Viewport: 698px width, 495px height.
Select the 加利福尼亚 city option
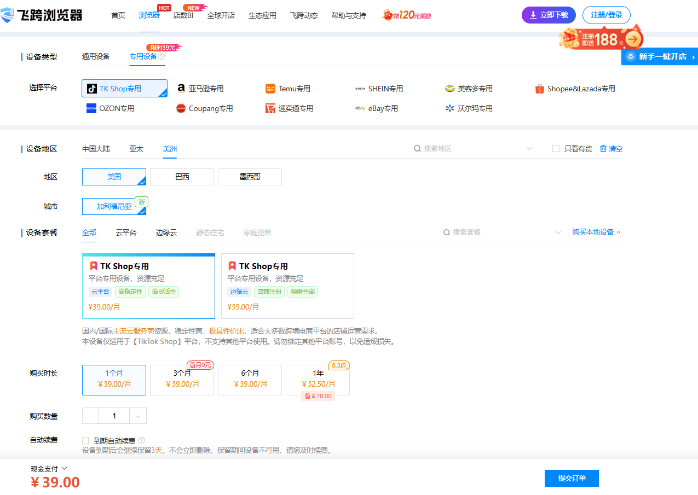(114, 206)
